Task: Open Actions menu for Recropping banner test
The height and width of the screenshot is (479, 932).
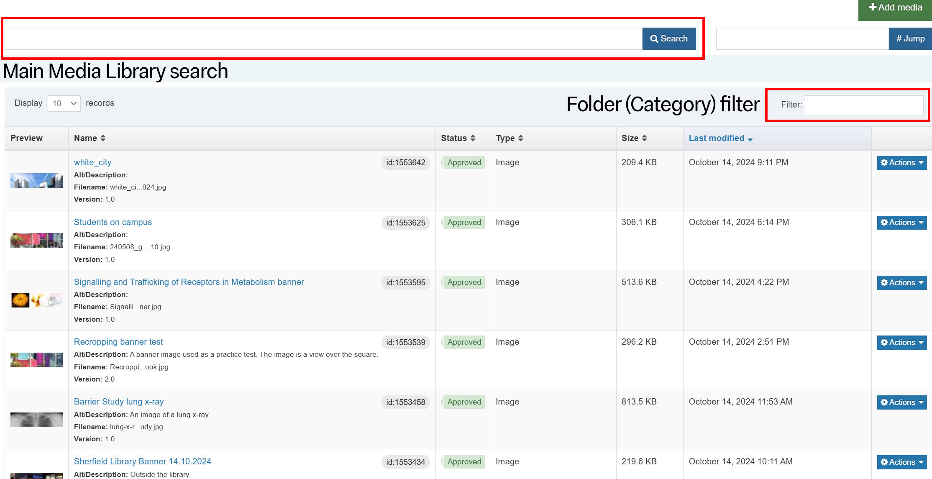Action: tap(901, 343)
